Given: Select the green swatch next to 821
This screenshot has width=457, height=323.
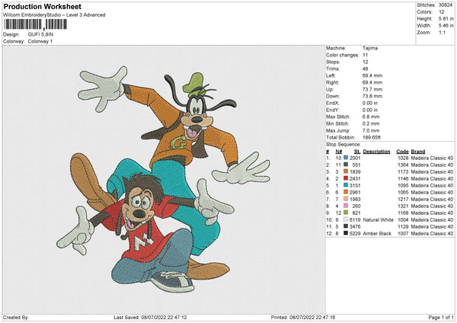Looking at the screenshot, I should coord(346,213).
